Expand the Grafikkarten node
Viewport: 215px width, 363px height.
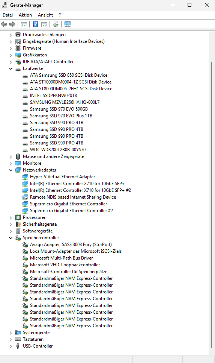point(11,55)
